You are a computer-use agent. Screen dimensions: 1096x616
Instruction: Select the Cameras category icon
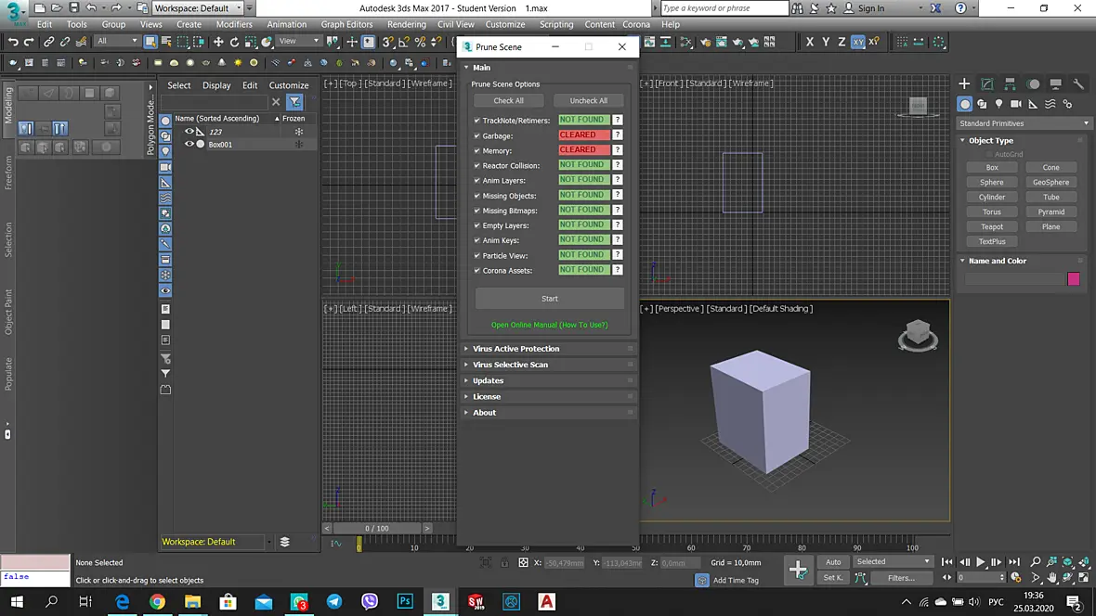click(1015, 104)
